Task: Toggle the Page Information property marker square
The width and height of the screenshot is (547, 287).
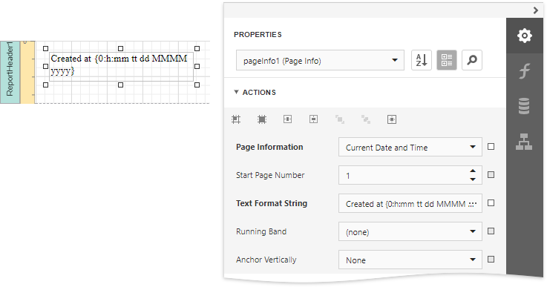Action: coord(491,146)
